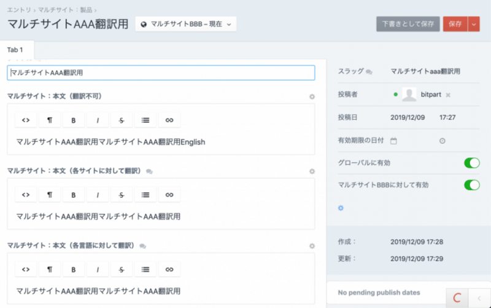Click the Bold icon in first editor toolbar
This screenshot has height=308, width=491.
pos(74,120)
